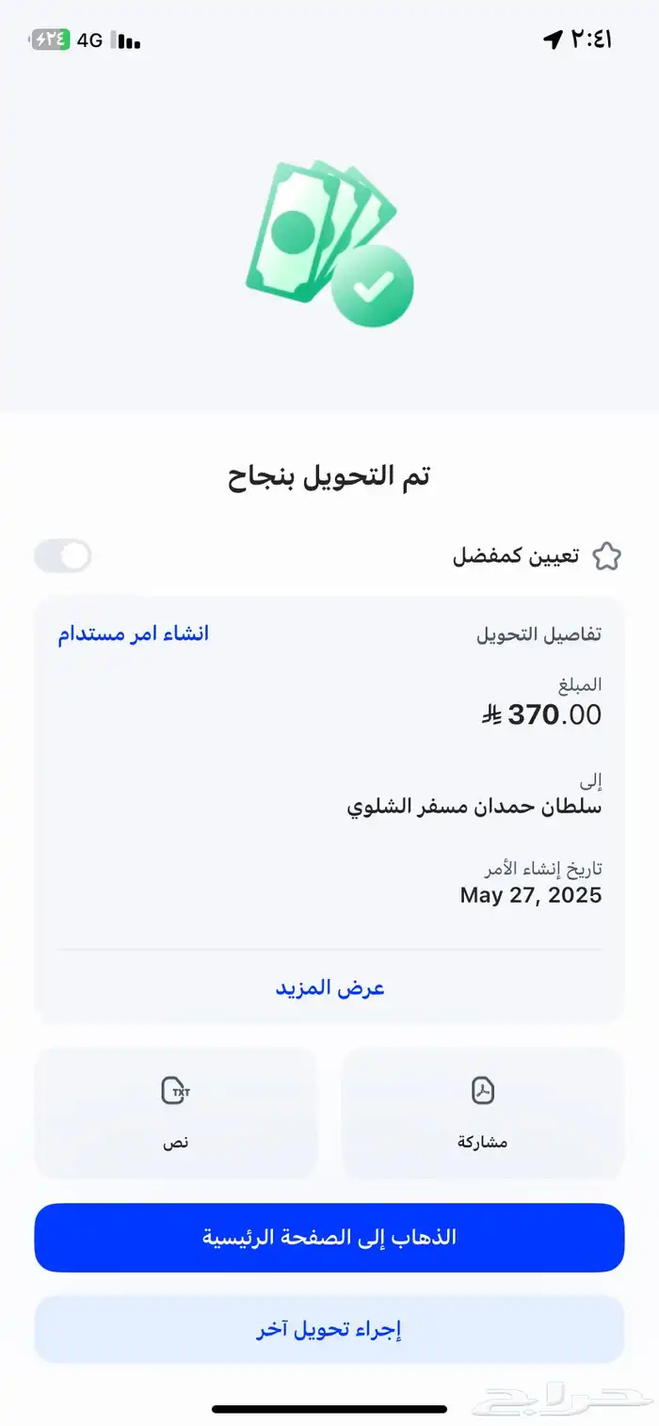Tap the 4G network indicator
659x1426 pixels.
click(x=91, y=40)
